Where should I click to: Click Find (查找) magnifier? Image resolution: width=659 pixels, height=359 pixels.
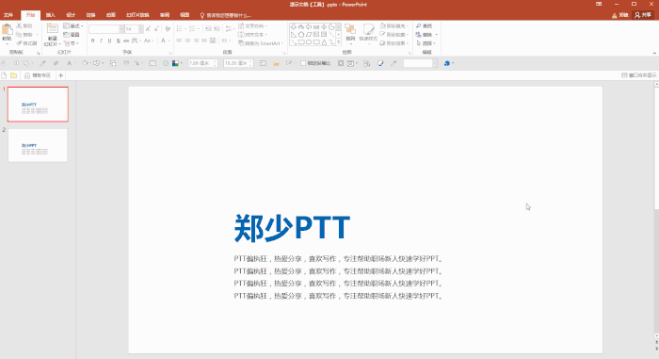click(x=419, y=26)
